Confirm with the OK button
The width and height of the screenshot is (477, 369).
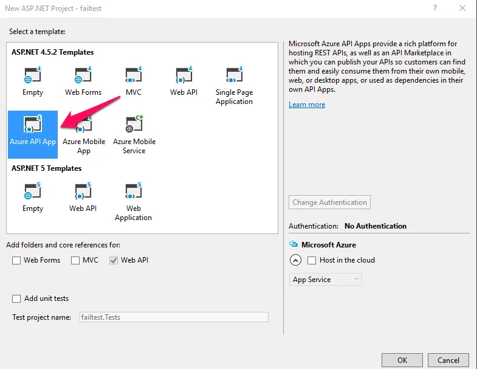pos(402,360)
